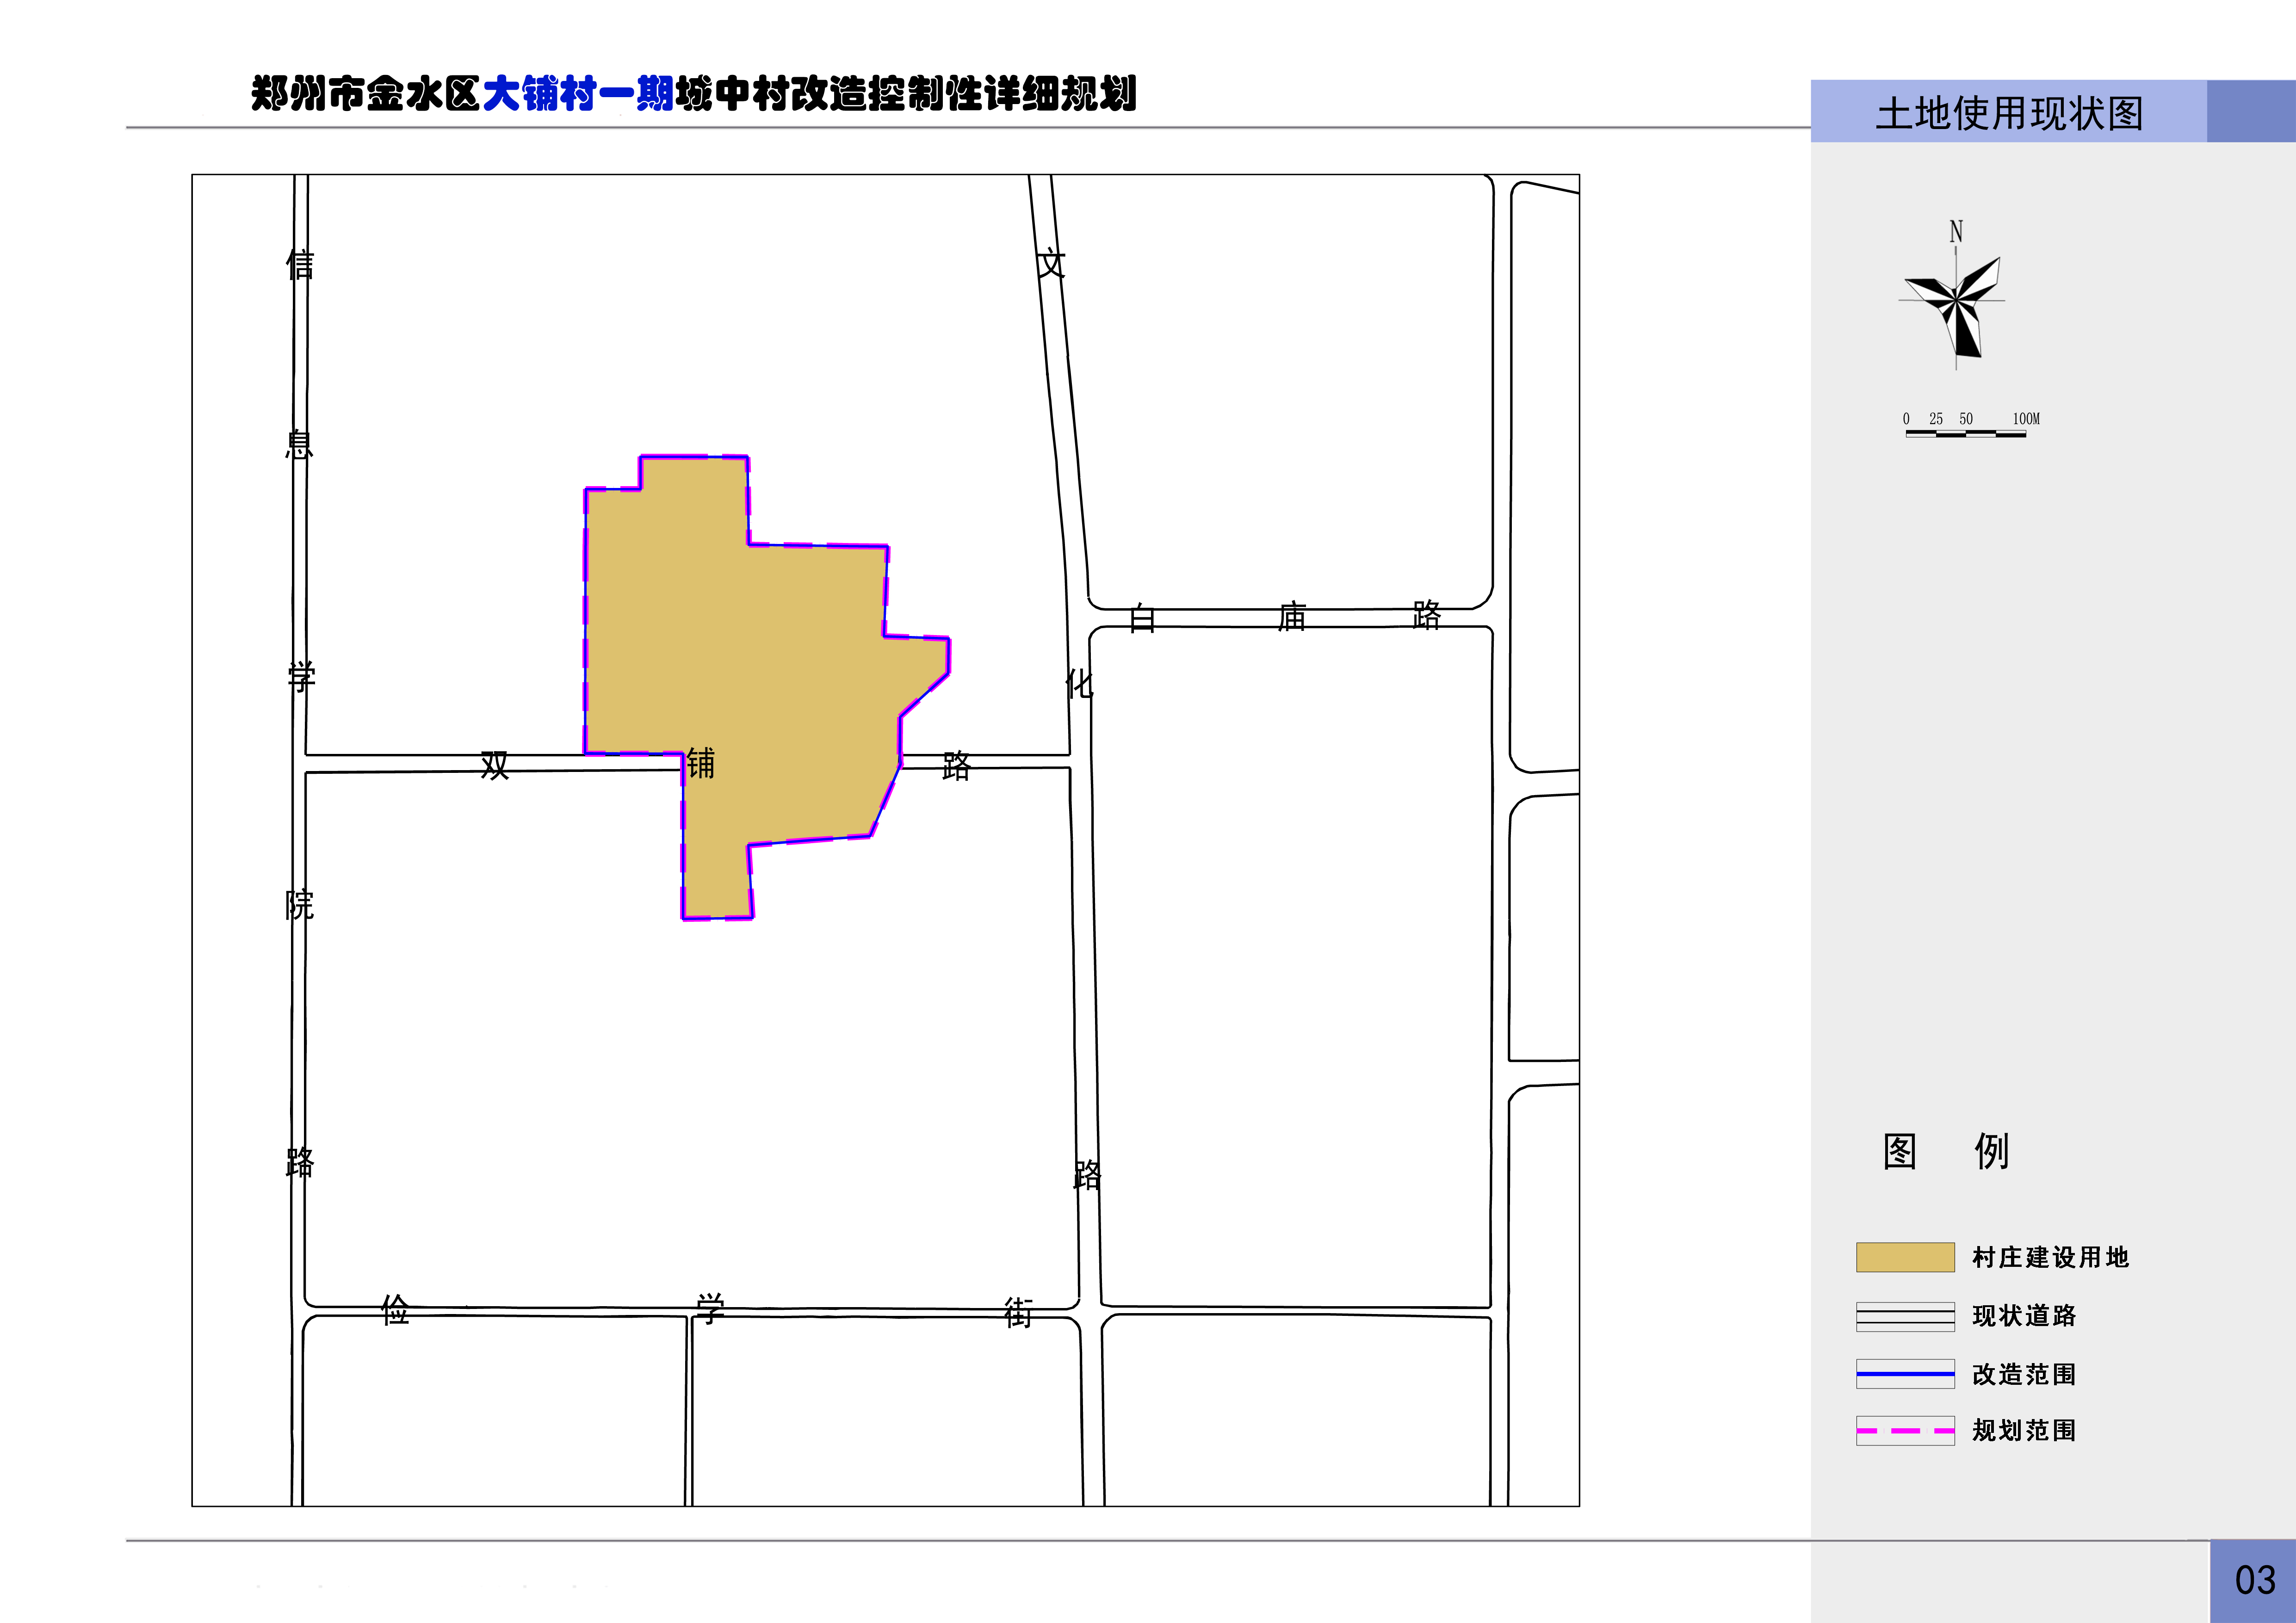Click the 双 label on the horizontal road
The height and width of the screenshot is (1623, 2296).
click(x=495, y=765)
